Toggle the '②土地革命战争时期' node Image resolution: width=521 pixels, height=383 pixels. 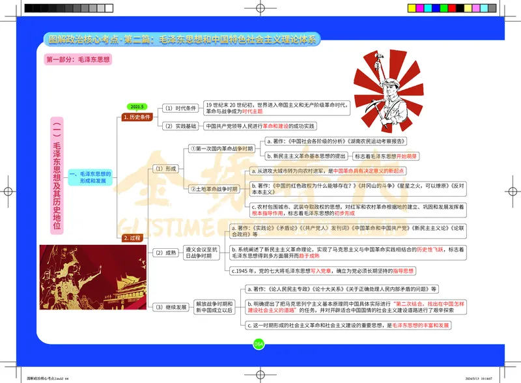pyautogui.click(x=213, y=190)
